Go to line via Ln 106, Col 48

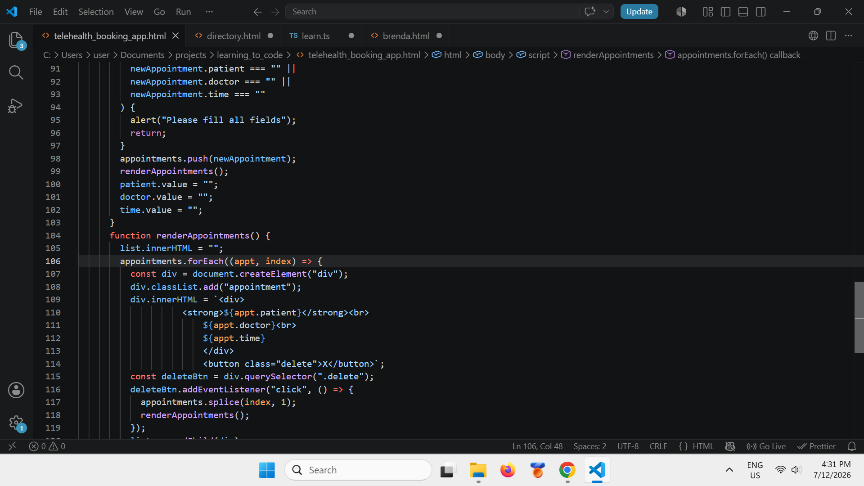[537, 446]
